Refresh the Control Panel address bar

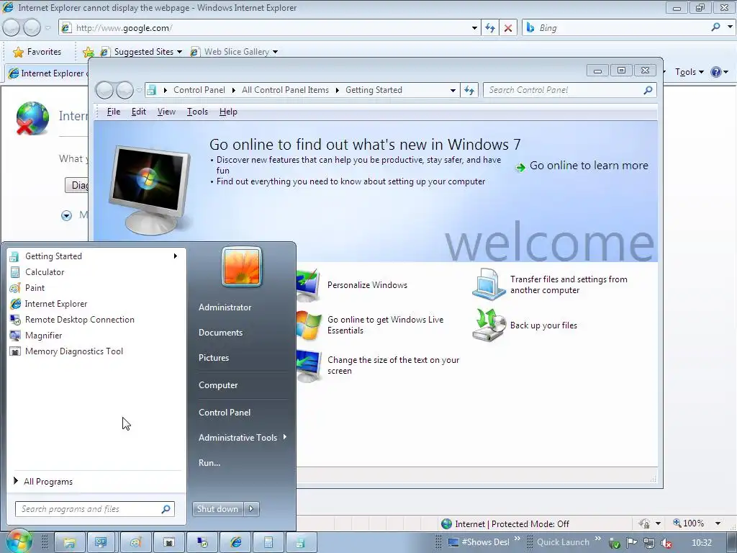coord(469,90)
